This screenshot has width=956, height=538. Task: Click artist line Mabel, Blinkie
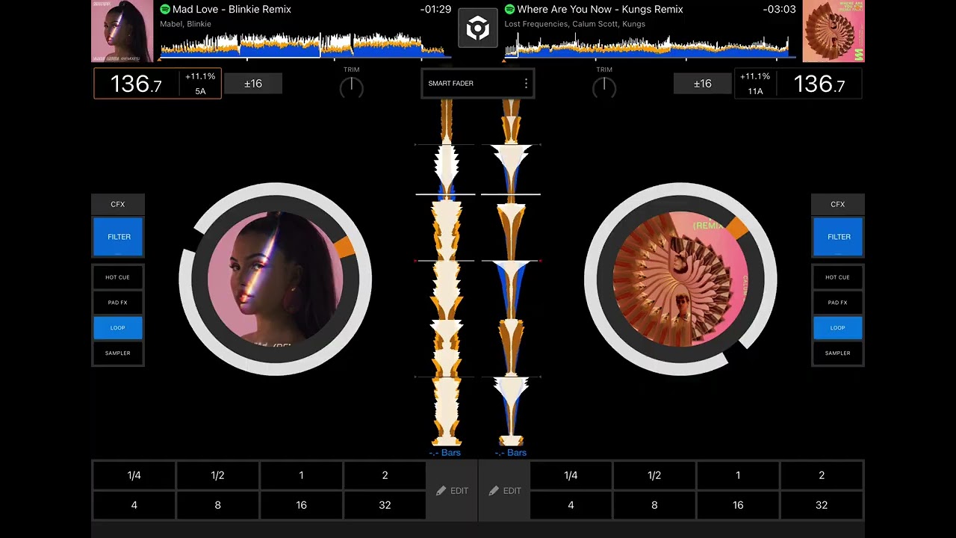185,24
